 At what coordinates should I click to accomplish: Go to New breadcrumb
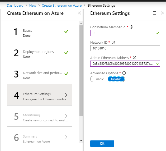click(x=33, y=5)
